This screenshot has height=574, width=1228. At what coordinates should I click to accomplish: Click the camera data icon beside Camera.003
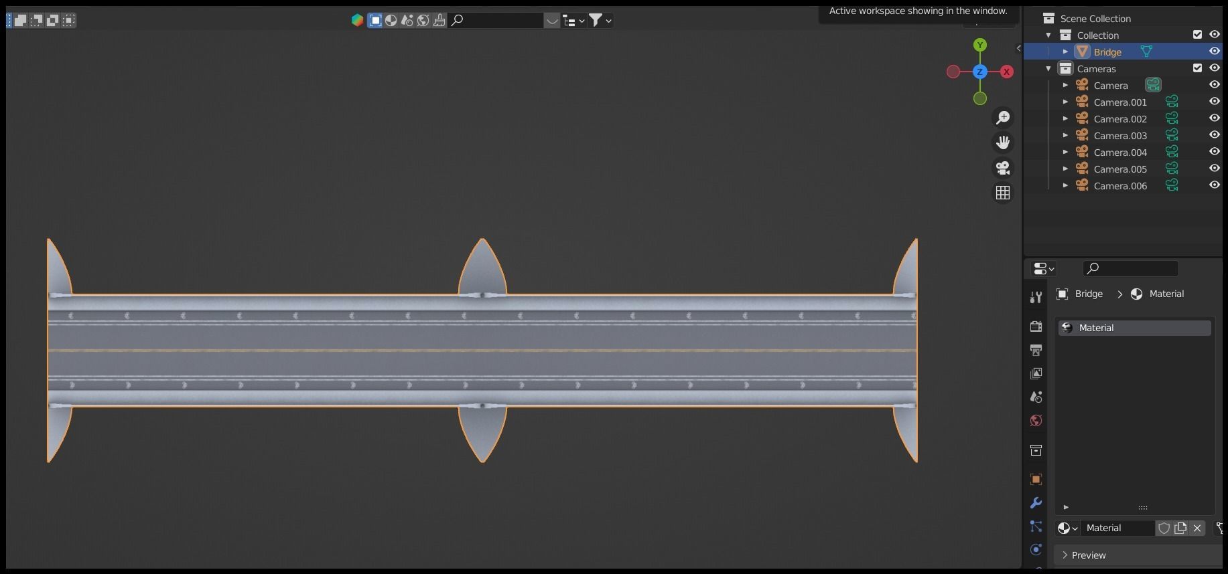pos(1172,135)
